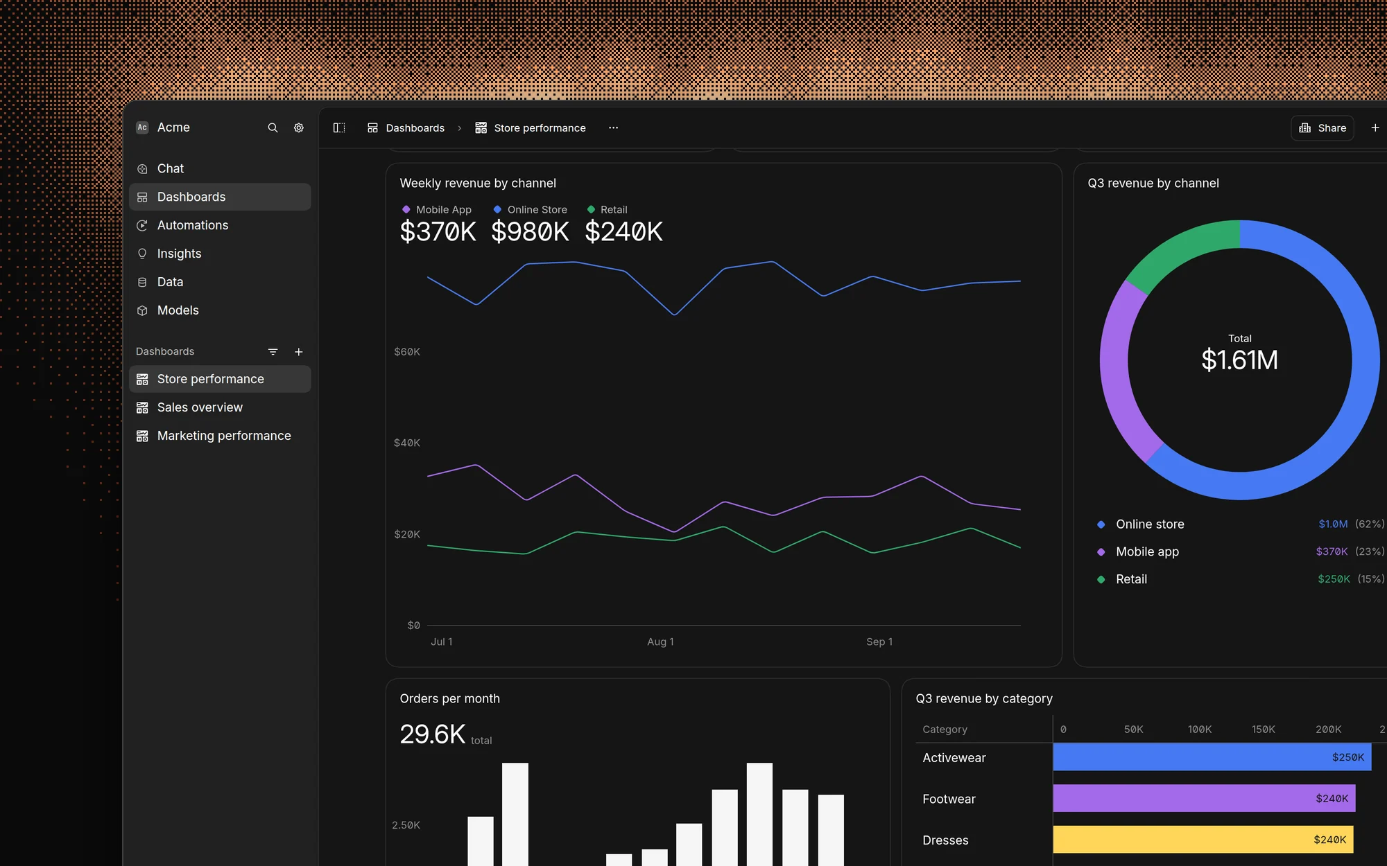The height and width of the screenshot is (866, 1387).
Task: Open Store performance dashboard in sidebar
Action: coord(220,379)
